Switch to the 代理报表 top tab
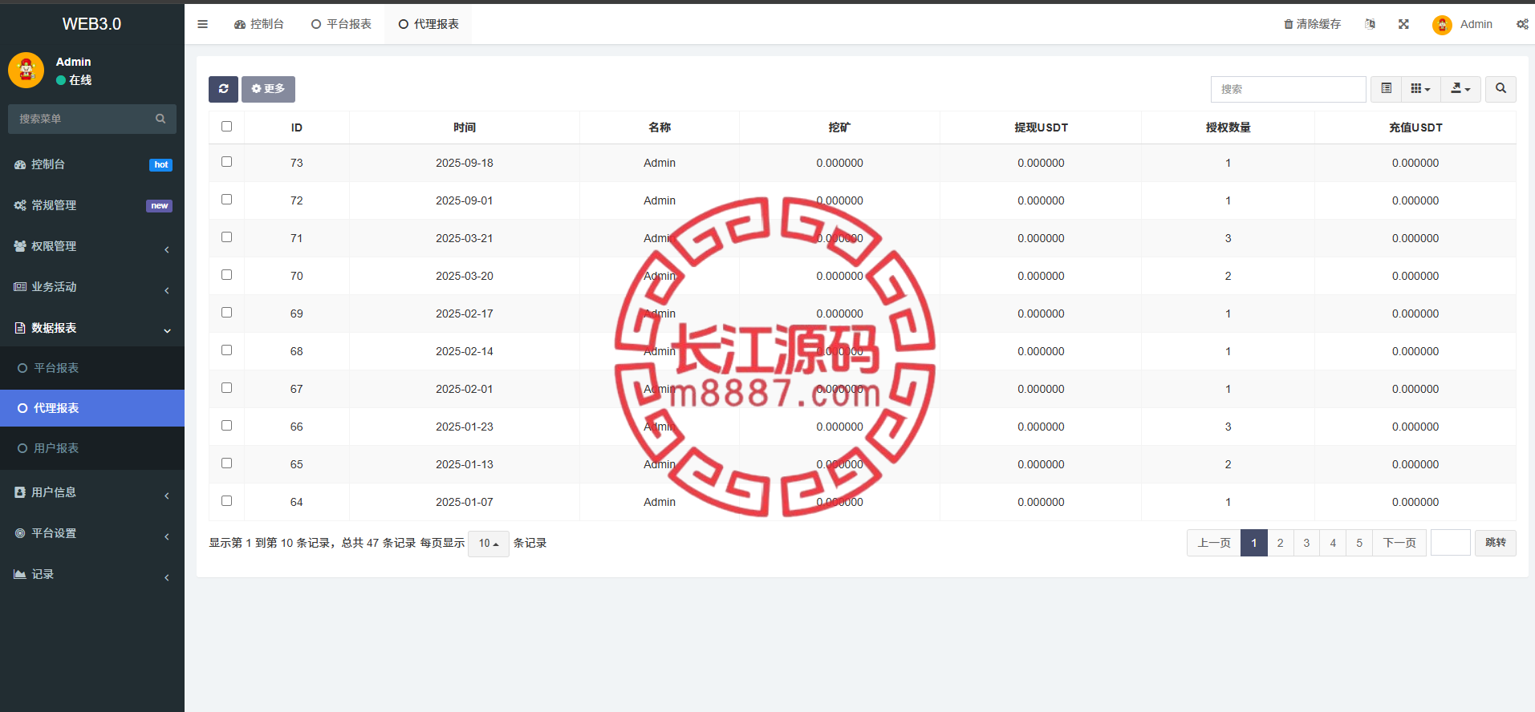Image resolution: width=1535 pixels, height=712 pixels. tap(428, 24)
